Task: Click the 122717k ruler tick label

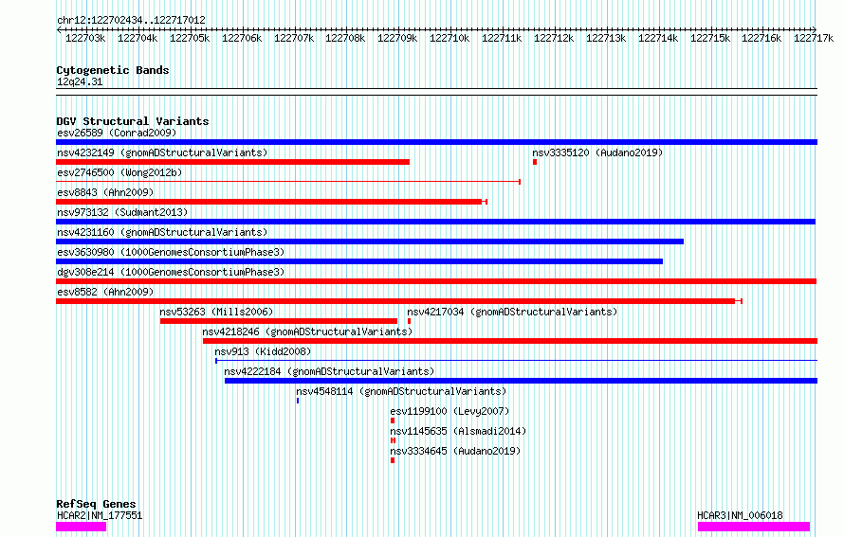Action: click(814, 38)
